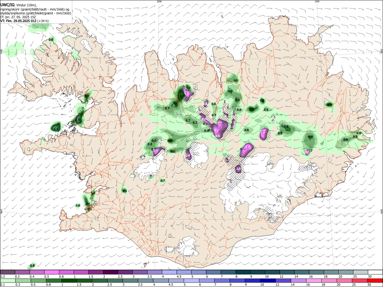Click the pale green rain swatch between 0.1 and 0.3

7,280
